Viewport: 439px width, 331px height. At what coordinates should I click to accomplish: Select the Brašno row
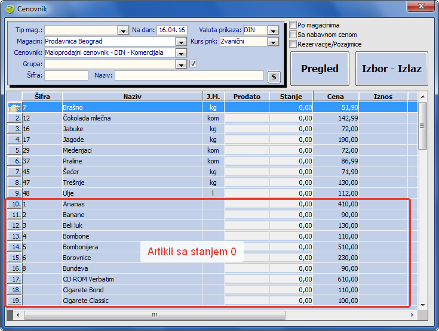click(x=212, y=107)
